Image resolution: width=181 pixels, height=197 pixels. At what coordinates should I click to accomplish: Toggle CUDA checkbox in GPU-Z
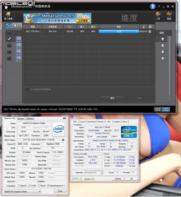(x=29, y=186)
